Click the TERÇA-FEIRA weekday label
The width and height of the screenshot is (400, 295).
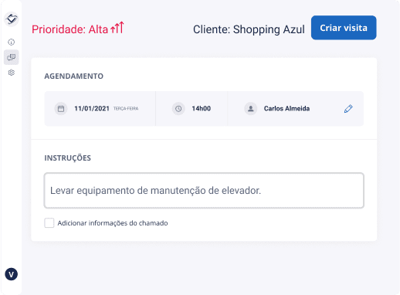[x=126, y=109]
